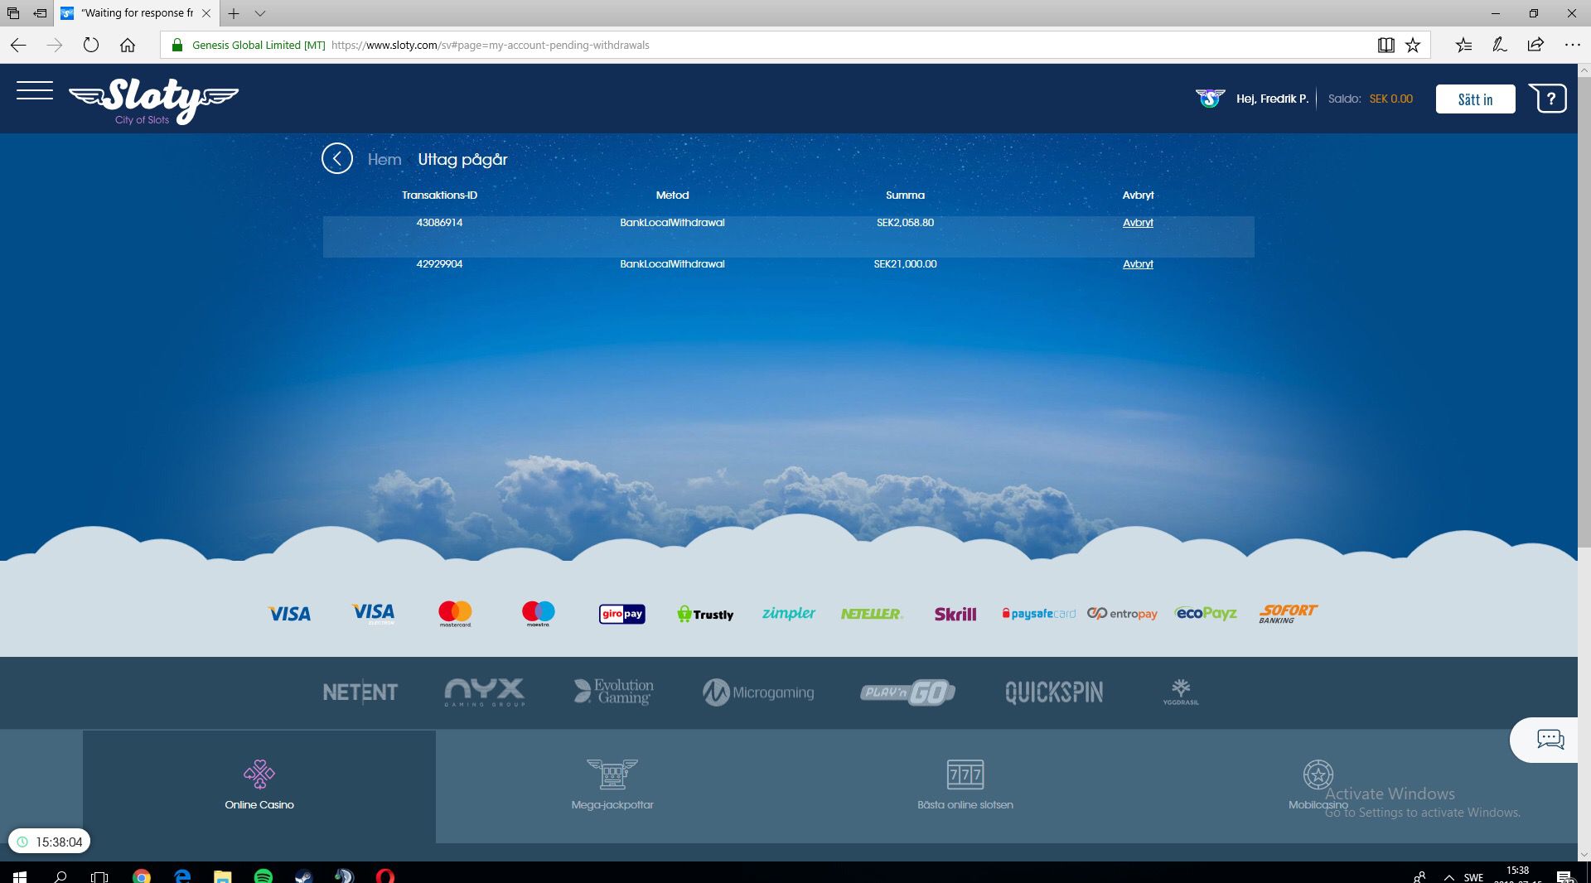1591x883 pixels.
Task: Expand the tab preview chevron
Action: pyautogui.click(x=260, y=13)
